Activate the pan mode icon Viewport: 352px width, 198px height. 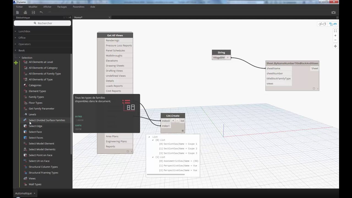pyautogui.click(x=335, y=46)
